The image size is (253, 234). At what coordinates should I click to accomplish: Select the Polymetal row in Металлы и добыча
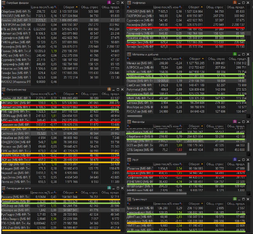pyautogui.click(x=187, y=89)
